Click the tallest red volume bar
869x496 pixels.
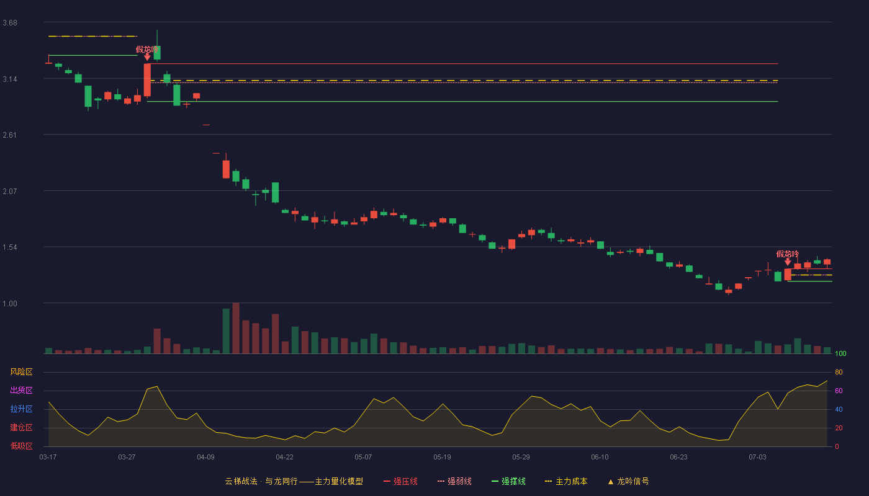click(x=236, y=328)
